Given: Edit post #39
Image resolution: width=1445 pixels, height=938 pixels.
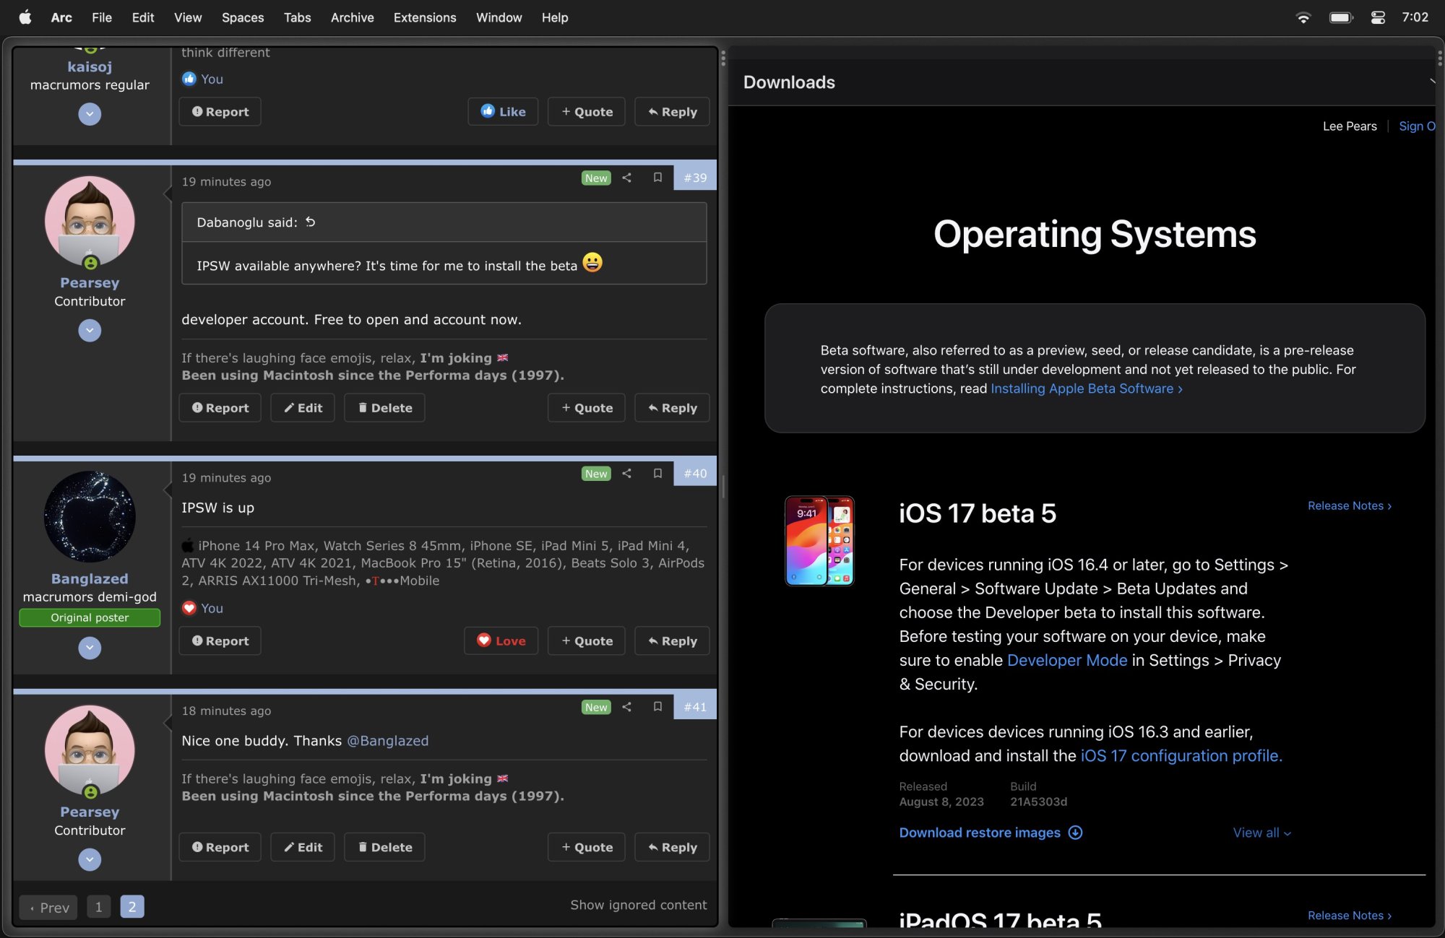Looking at the screenshot, I should (x=303, y=408).
